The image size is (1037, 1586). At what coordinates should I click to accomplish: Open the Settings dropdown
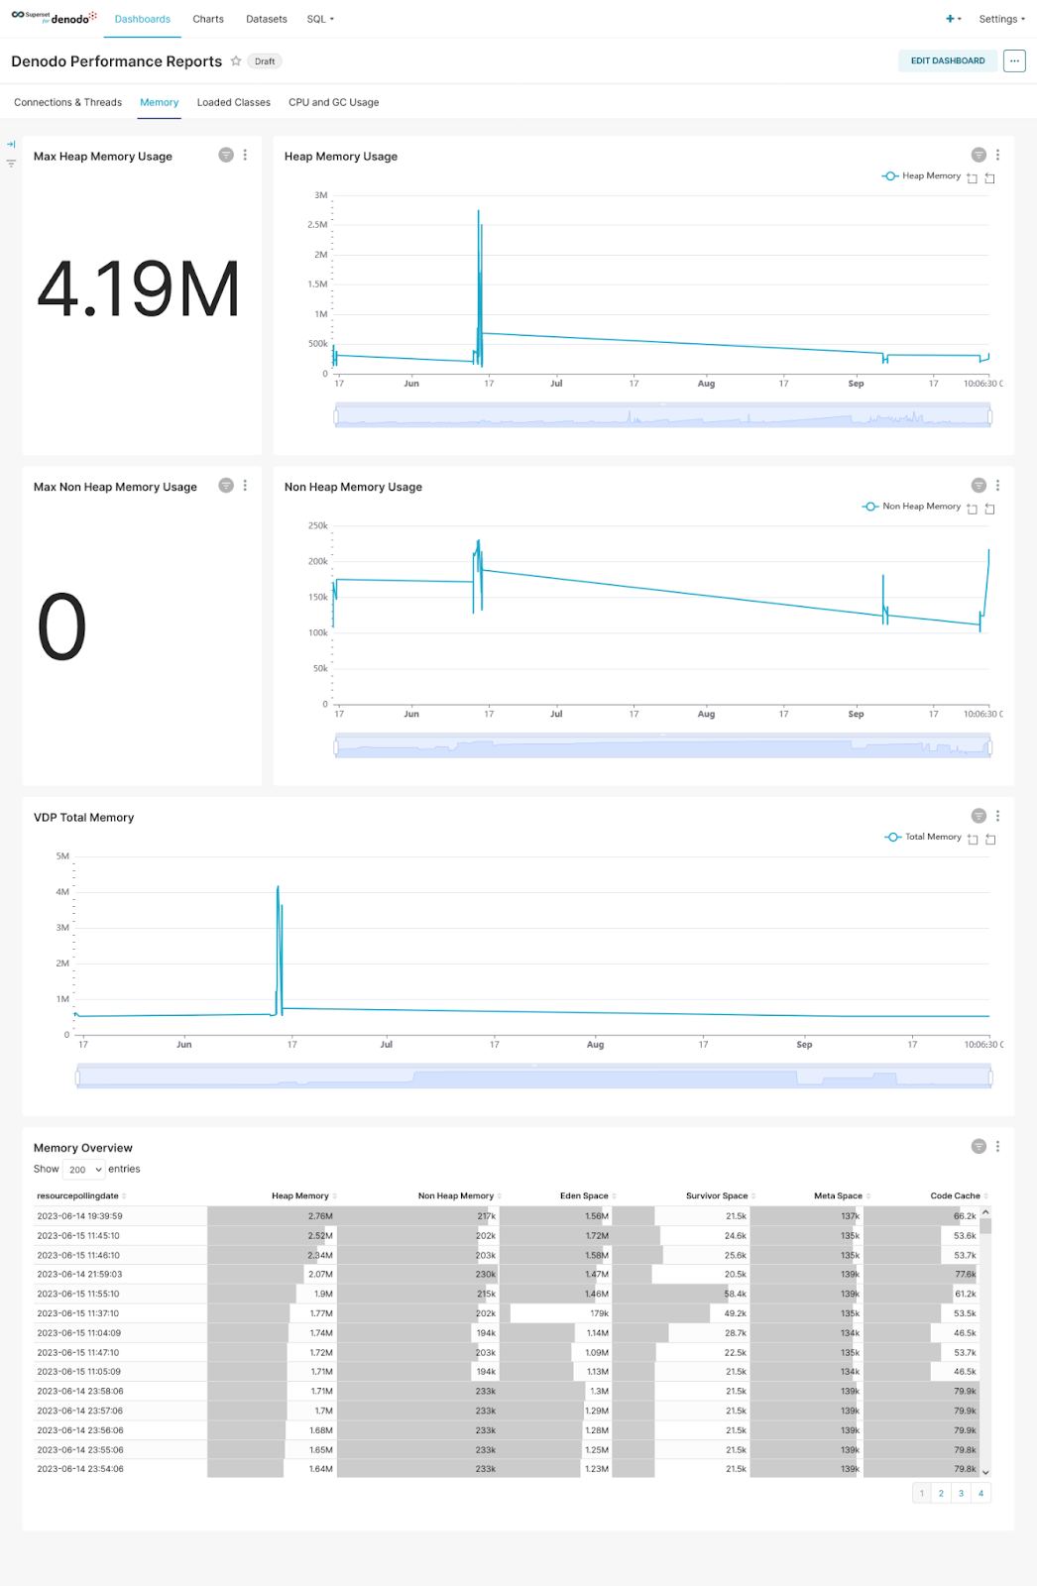1001,19
